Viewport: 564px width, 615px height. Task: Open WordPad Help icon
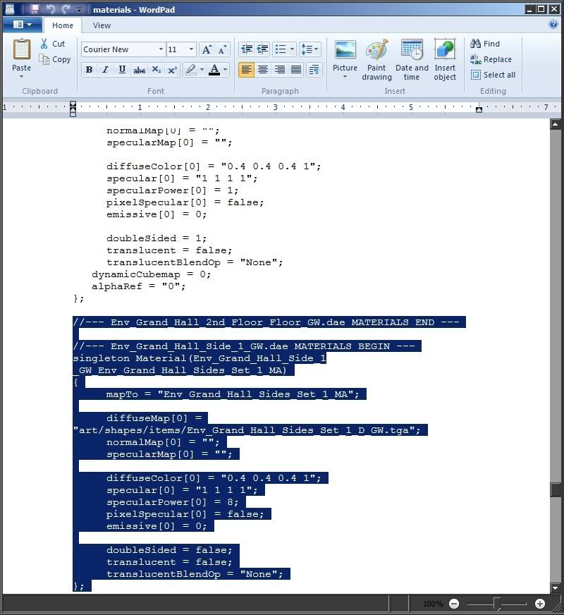click(553, 25)
